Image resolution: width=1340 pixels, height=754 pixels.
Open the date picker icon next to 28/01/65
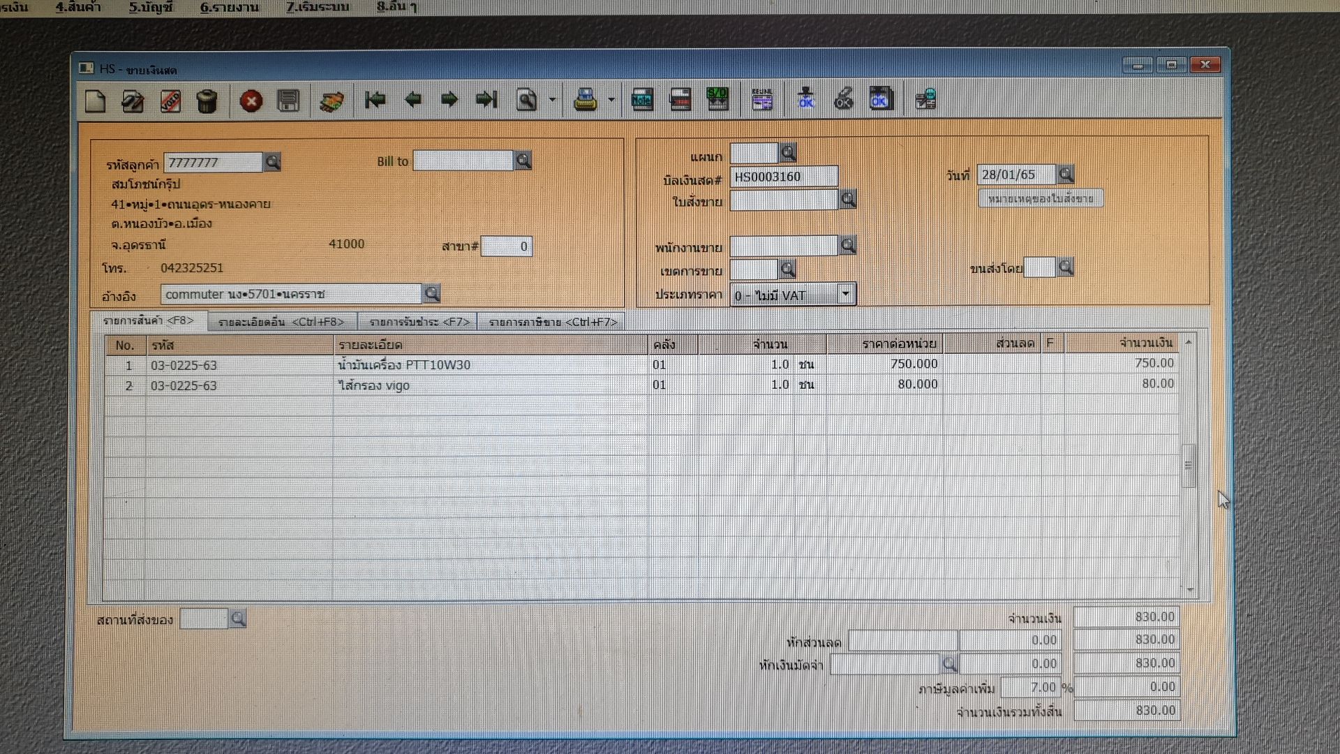click(1066, 174)
